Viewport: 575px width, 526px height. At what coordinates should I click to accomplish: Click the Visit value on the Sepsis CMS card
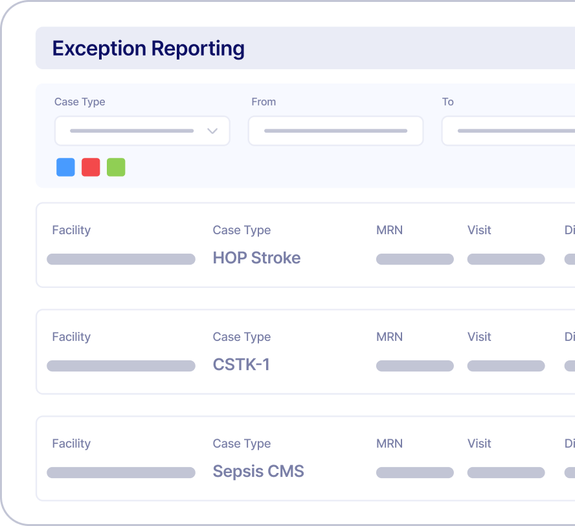(506, 472)
